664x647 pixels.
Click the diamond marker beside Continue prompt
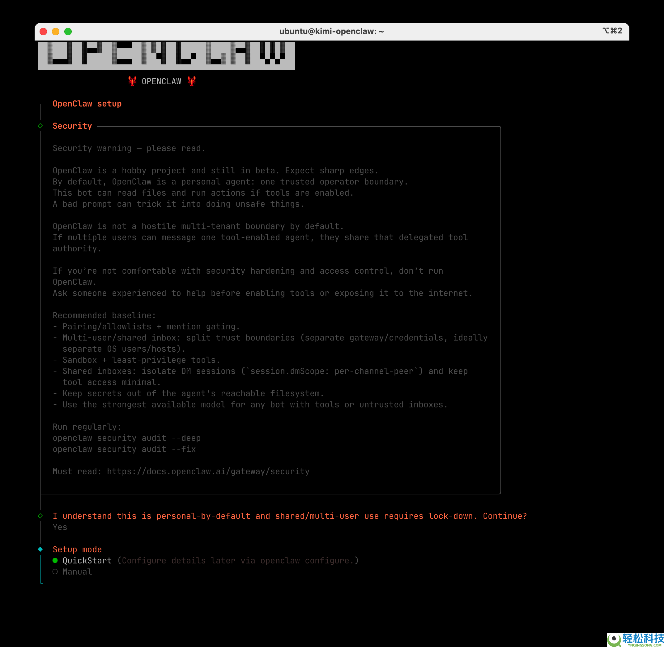pos(40,516)
